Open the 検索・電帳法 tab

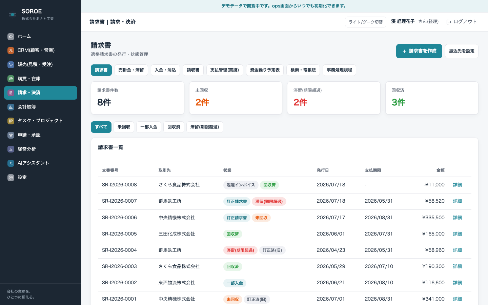(x=303, y=70)
